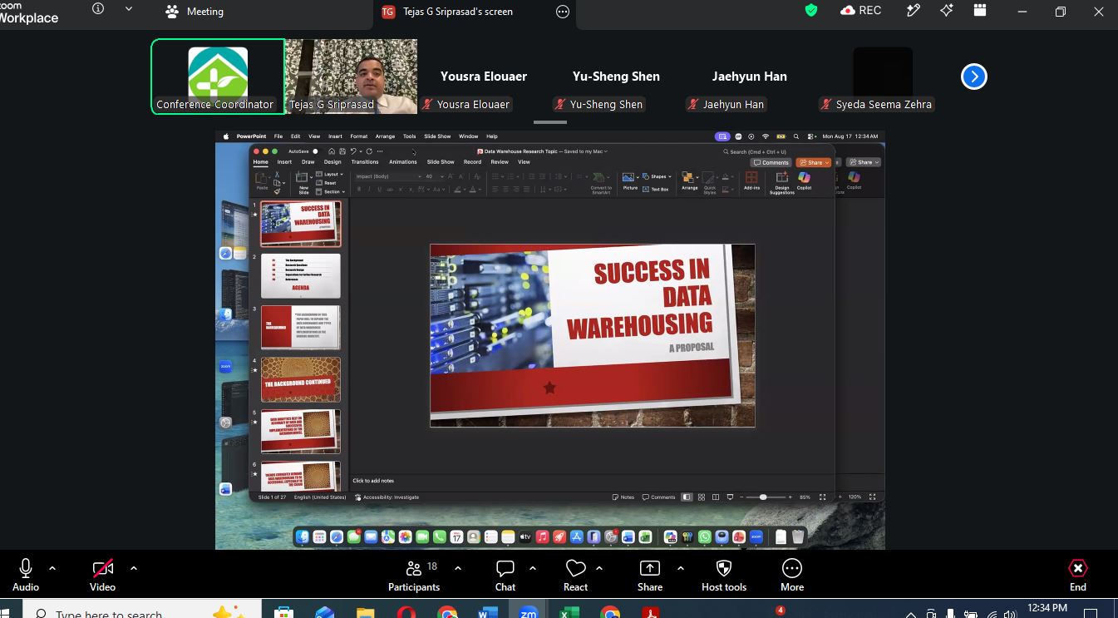Viewport: 1118px width, 618px height.
Task: Toggle the Audio microphone
Action: click(26, 575)
